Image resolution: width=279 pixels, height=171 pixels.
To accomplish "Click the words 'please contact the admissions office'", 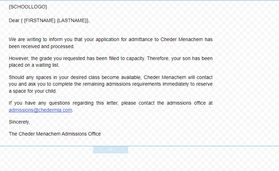I will point(163,103).
